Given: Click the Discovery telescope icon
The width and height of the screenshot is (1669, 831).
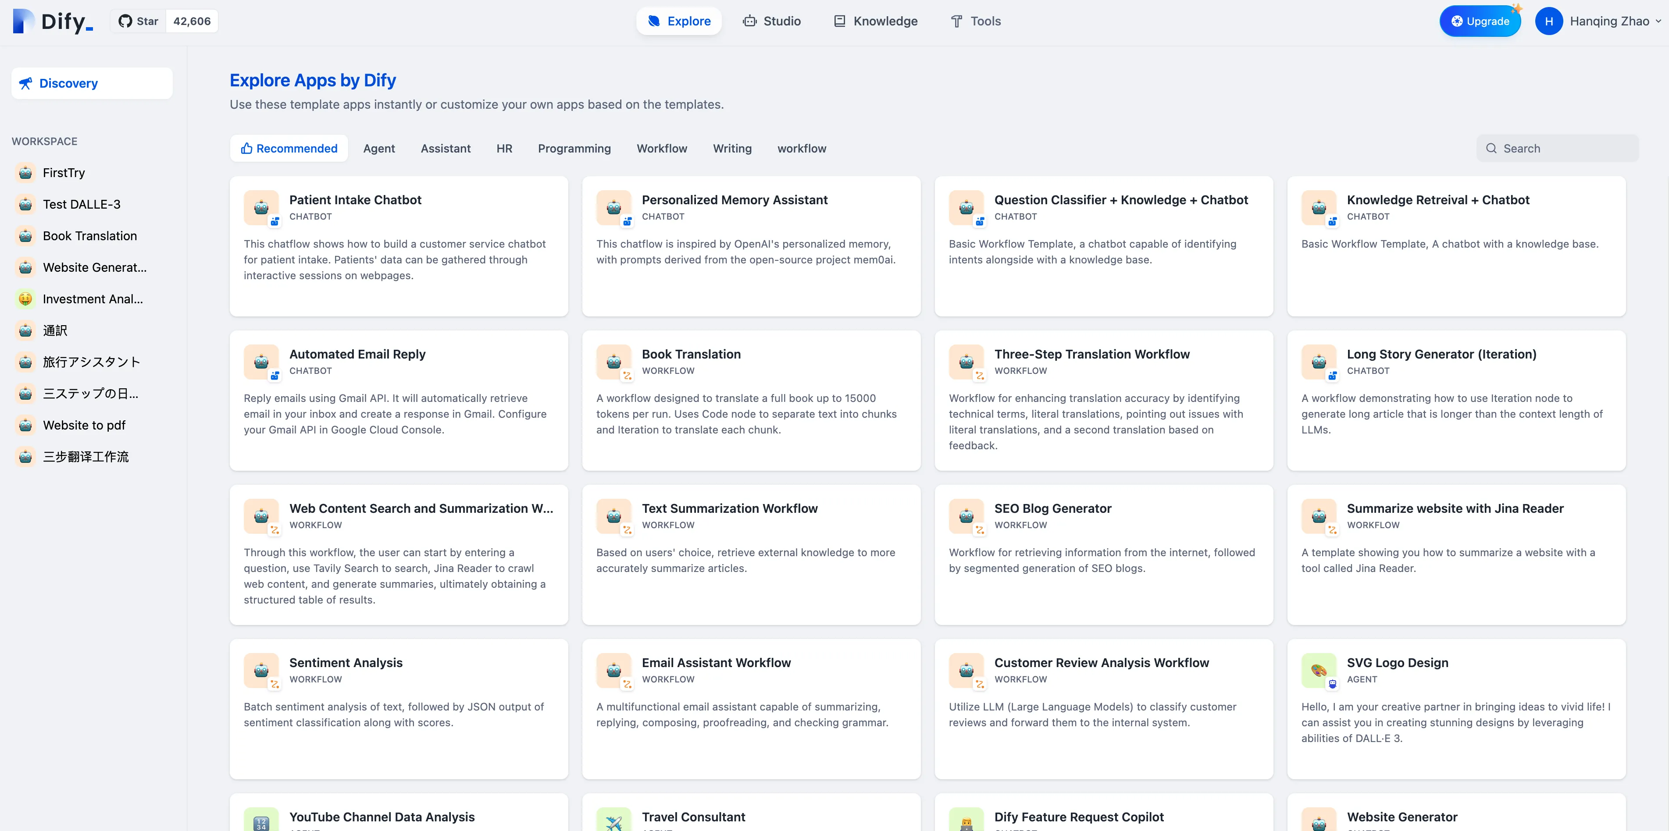Looking at the screenshot, I should 26,83.
